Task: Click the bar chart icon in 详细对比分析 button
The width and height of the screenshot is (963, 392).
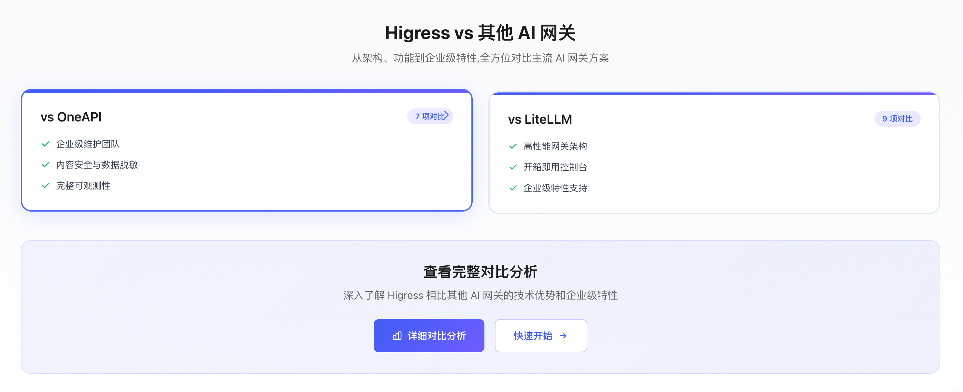Action: coord(397,336)
